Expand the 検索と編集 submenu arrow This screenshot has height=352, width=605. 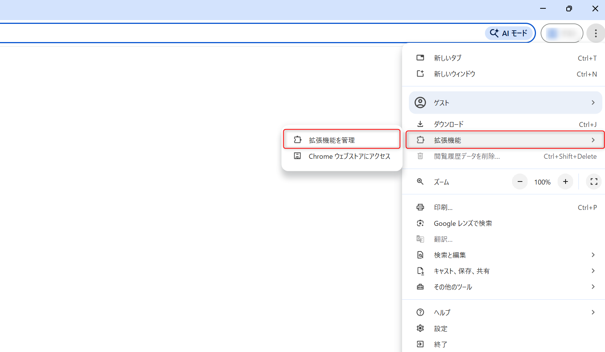[593, 255]
